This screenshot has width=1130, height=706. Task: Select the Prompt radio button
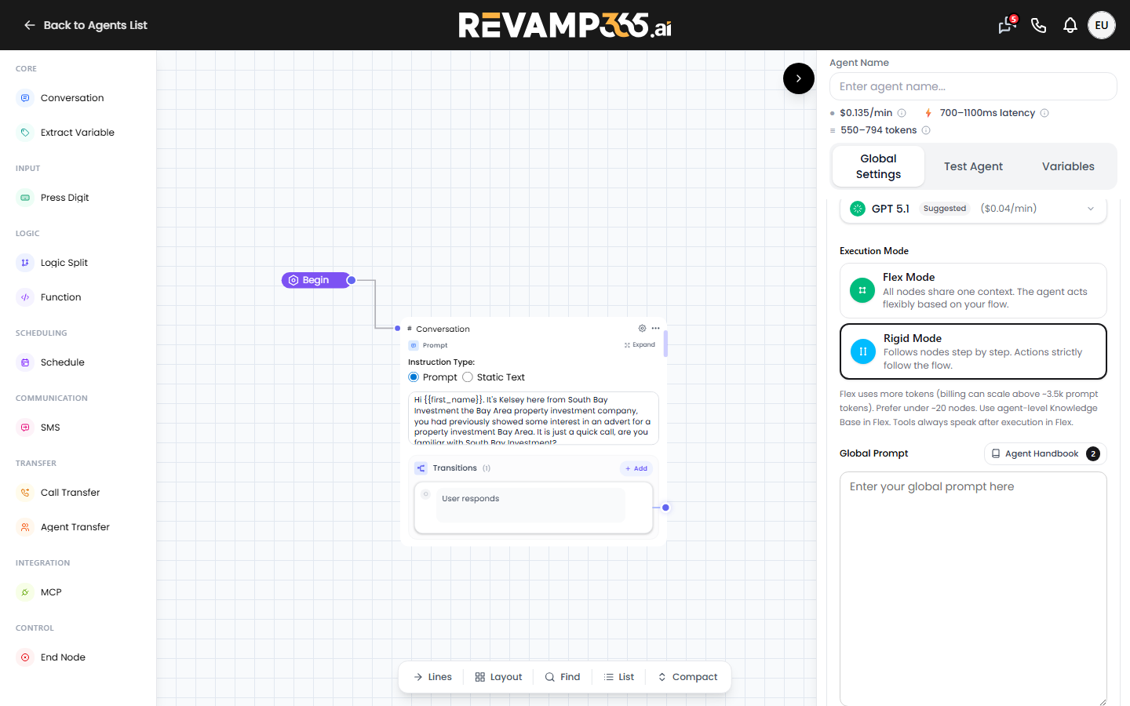(414, 377)
